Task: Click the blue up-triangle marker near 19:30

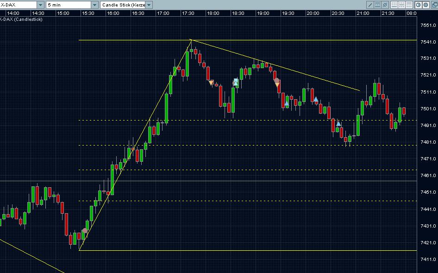Action: pyautogui.click(x=286, y=103)
